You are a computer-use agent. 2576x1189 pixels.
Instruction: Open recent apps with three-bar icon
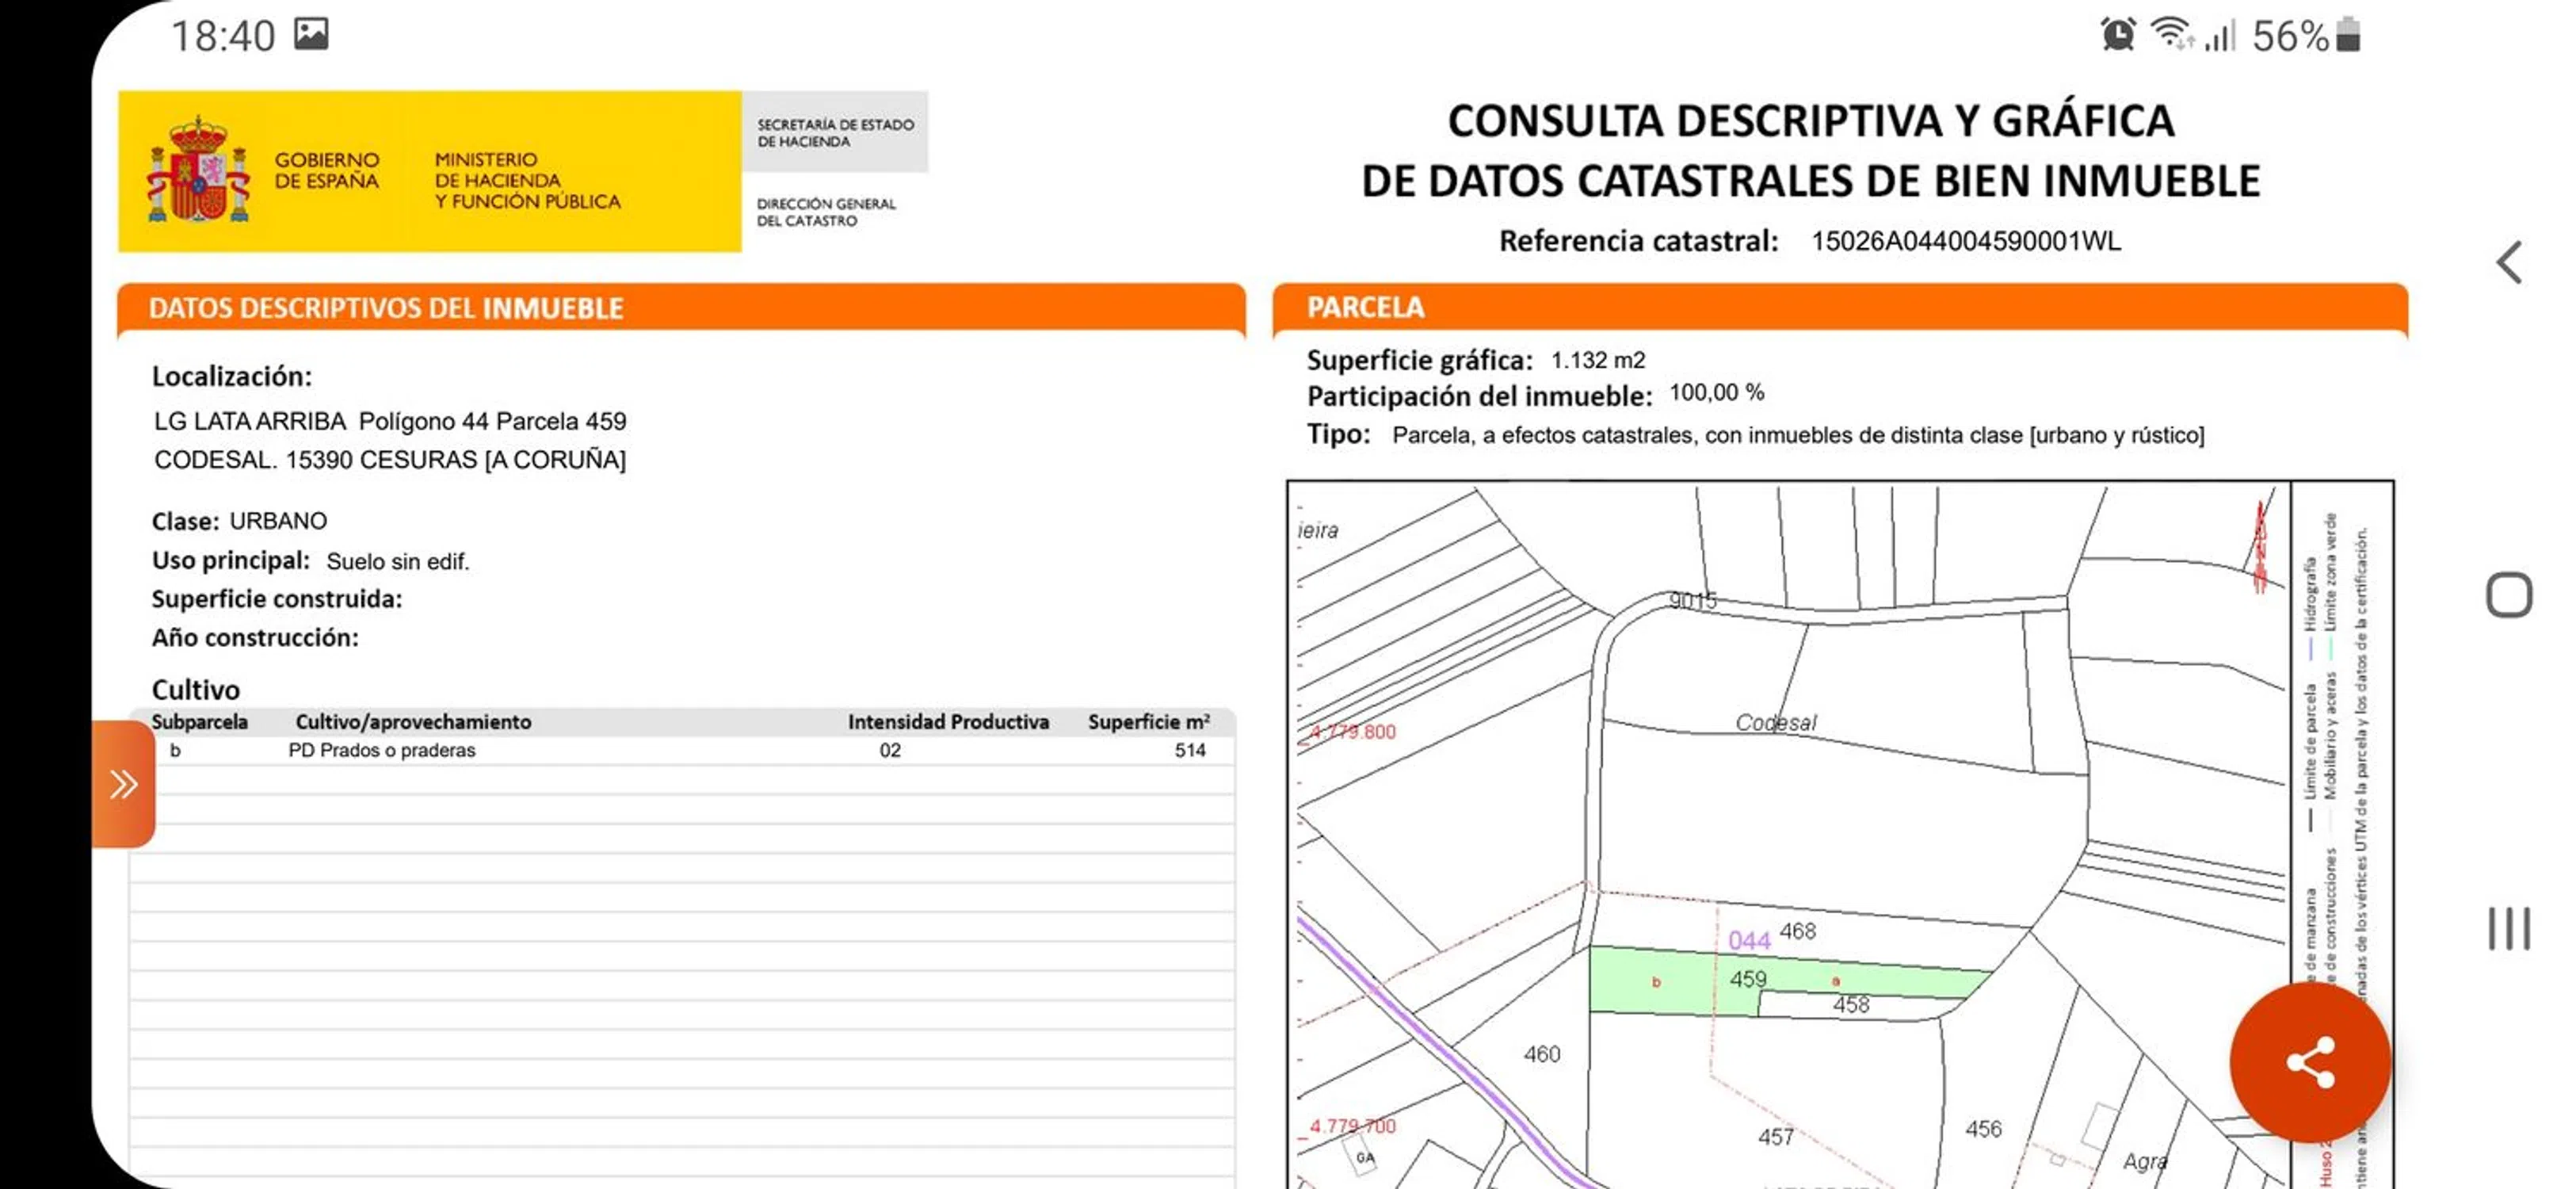[2508, 928]
